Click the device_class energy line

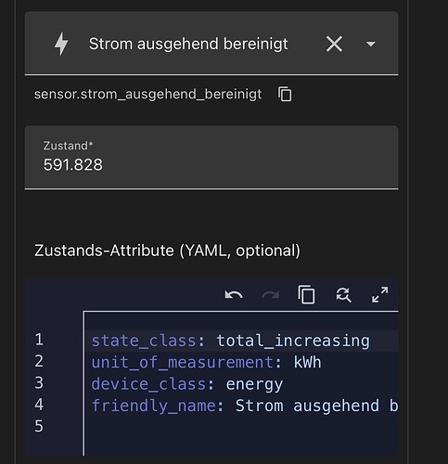point(187,384)
